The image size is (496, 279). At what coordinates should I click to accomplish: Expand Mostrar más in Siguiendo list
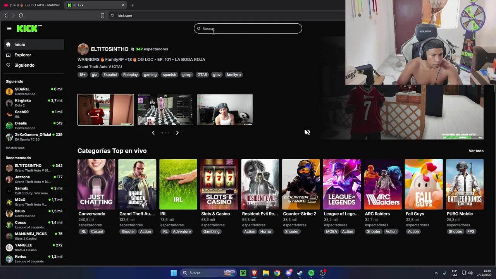[15, 148]
